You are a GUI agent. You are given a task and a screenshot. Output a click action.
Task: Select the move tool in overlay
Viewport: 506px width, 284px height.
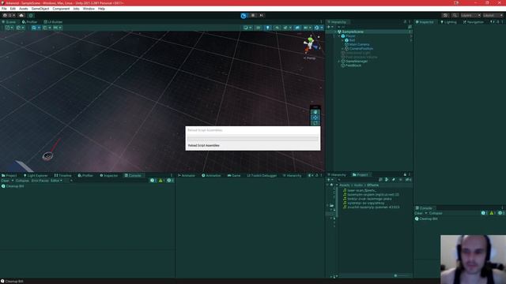315,118
